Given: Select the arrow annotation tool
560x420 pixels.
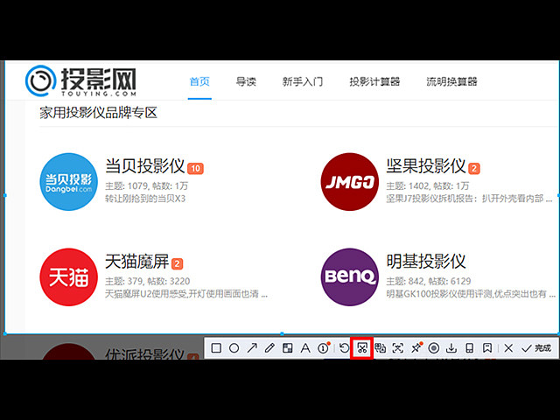Looking at the screenshot, I should [x=252, y=348].
